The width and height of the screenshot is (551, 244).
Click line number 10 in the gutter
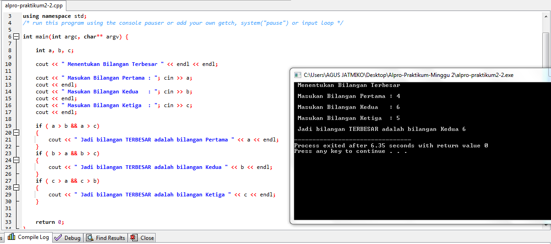8,64
